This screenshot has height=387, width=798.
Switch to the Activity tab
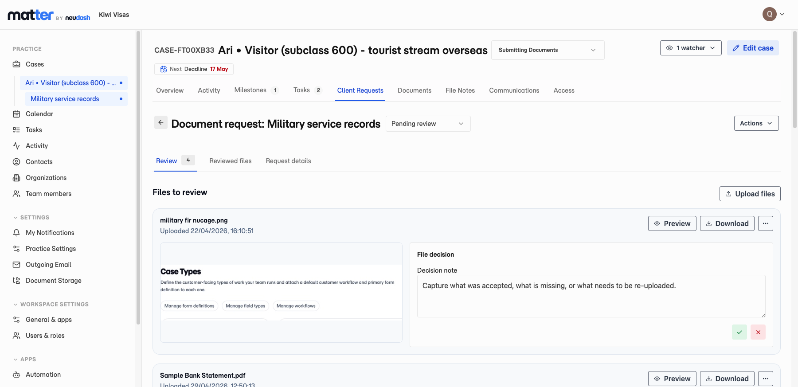pos(209,90)
